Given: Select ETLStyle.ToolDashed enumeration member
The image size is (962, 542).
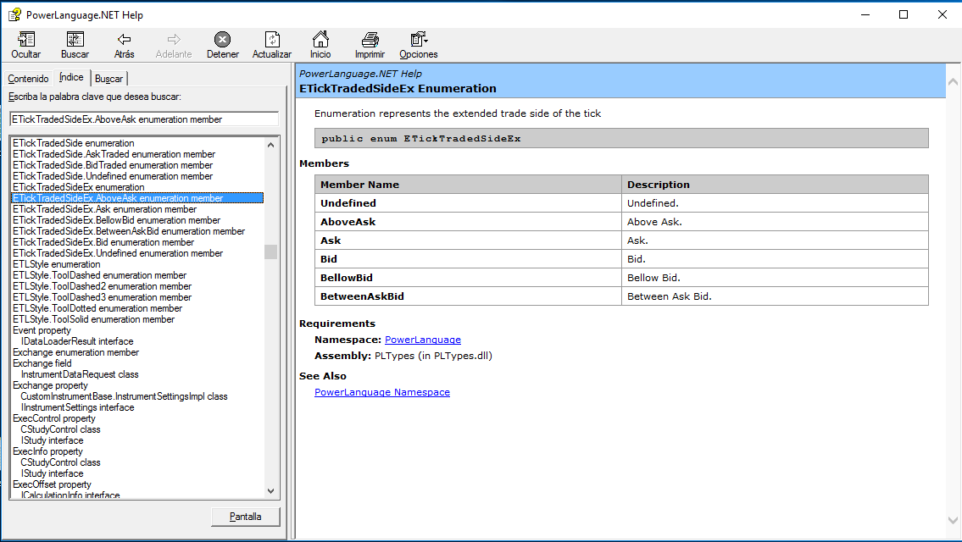Looking at the screenshot, I should (x=99, y=275).
